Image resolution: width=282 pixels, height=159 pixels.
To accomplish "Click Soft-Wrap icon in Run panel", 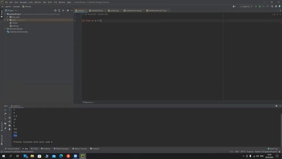I will click(x=10, y=118).
